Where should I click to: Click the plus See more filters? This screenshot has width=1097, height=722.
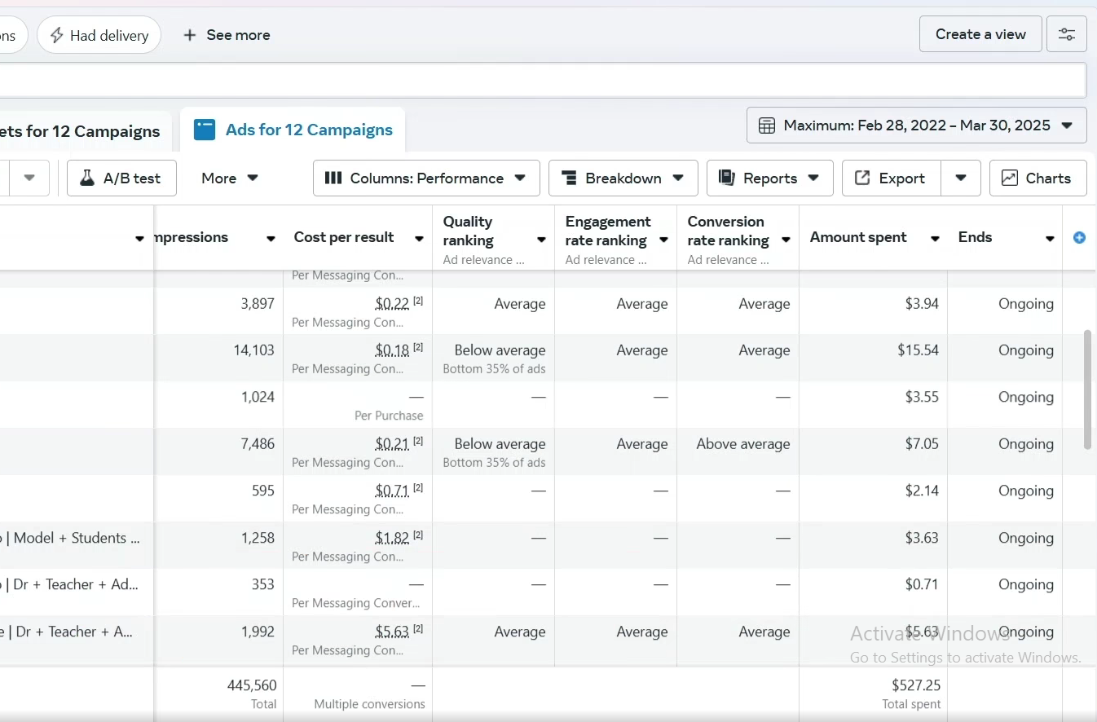pos(227,35)
